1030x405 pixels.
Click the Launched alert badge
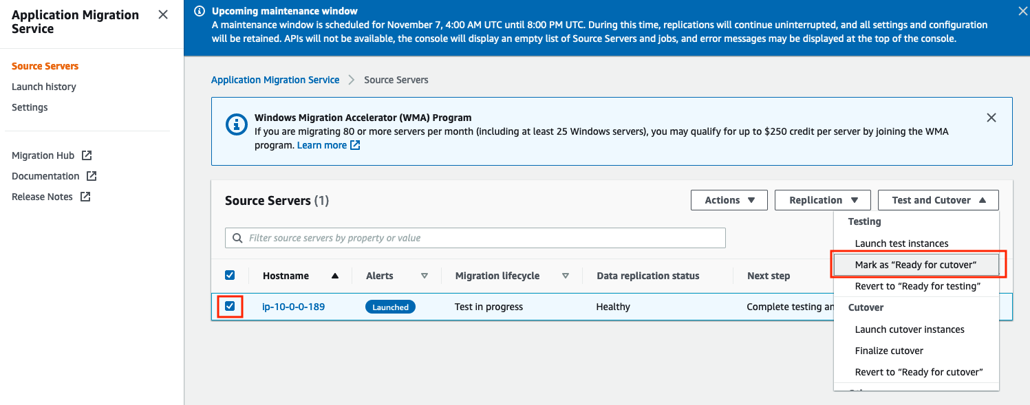[x=390, y=307]
